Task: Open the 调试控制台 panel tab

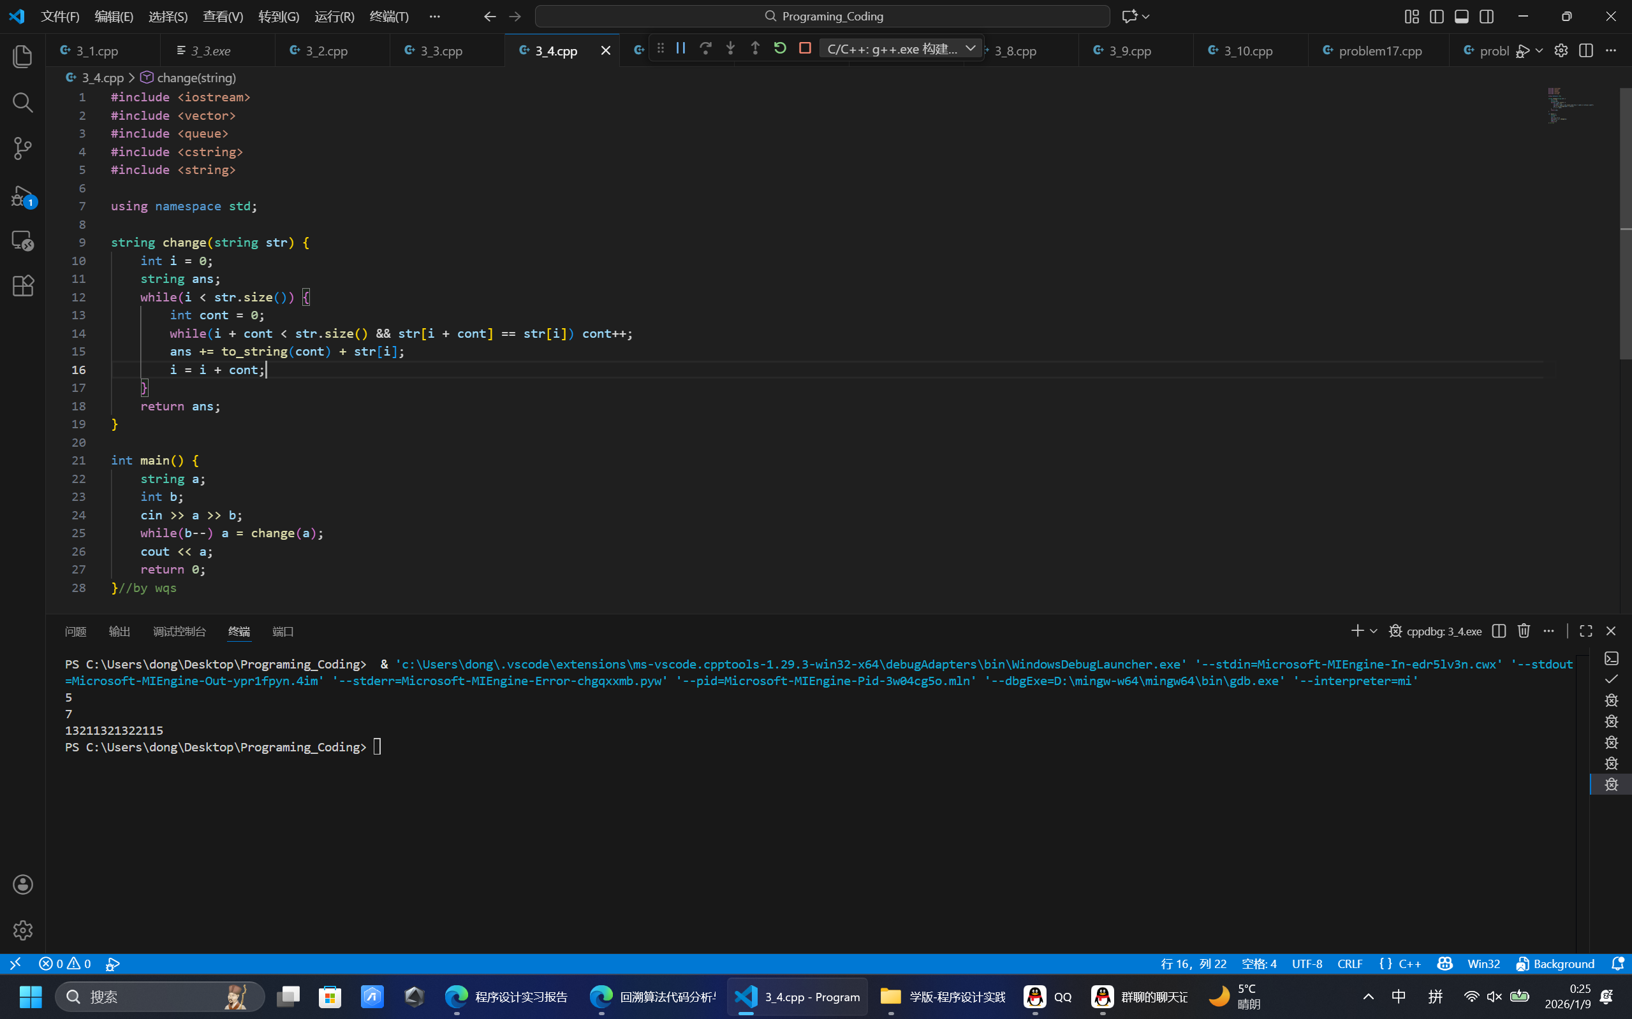Action: click(179, 632)
